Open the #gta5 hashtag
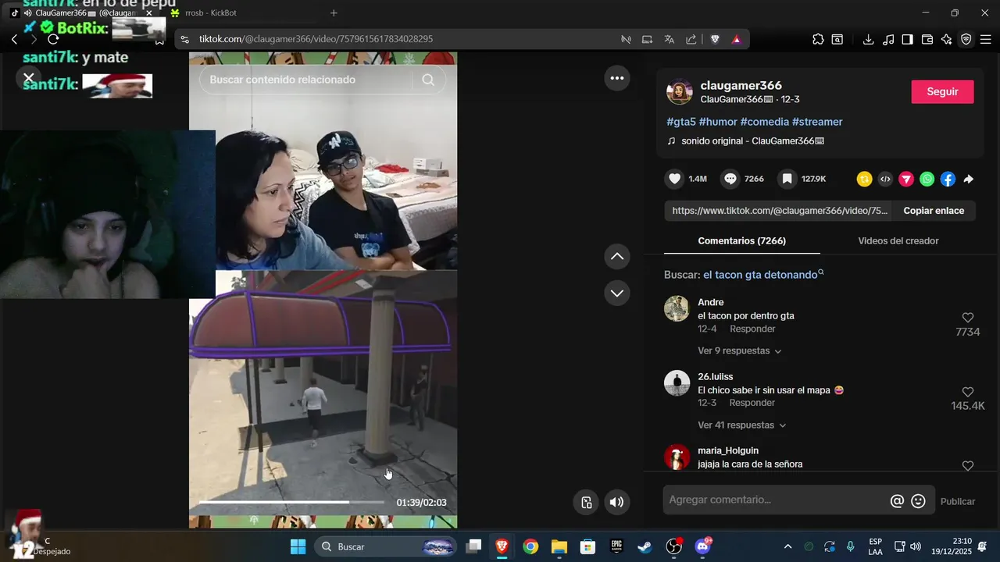 click(x=680, y=122)
